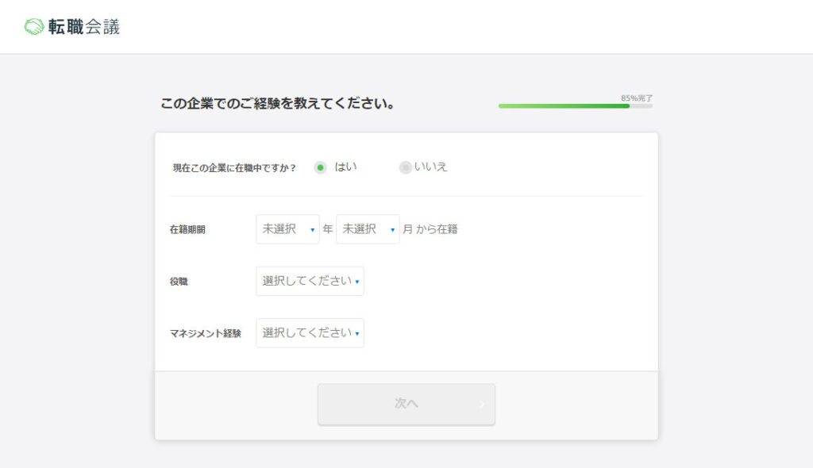Screen dimensions: 813x468
Task: Select the はい radio button
Action: point(321,167)
